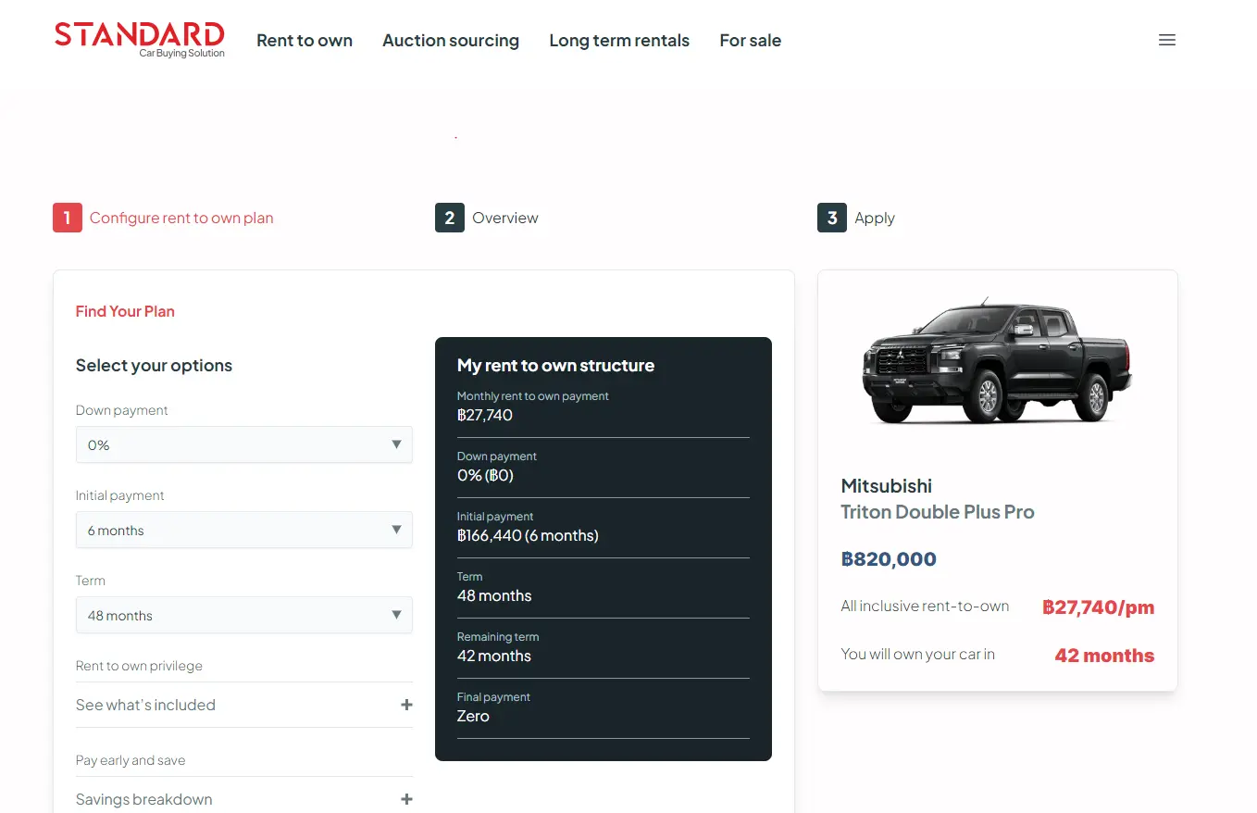Screen dimensions: 1257x813
Task: Click the 0% (฿0) down payment value
Action: [x=485, y=475]
